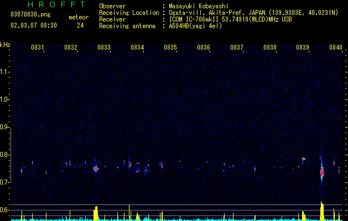Click the 1.0 kHz axis label
Viewport: 348px width, 221px height.
pos(4,99)
